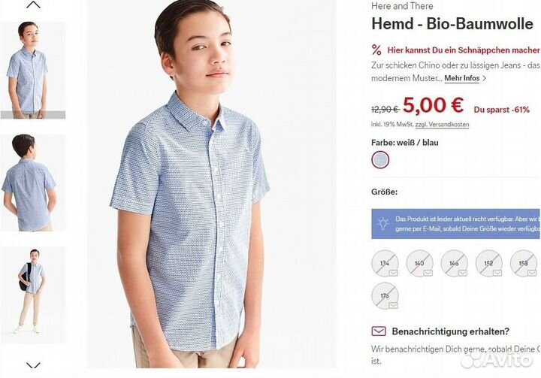The height and width of the screenshot is (378, 541).
Task: Choose size 158
Action: point(524,262)
